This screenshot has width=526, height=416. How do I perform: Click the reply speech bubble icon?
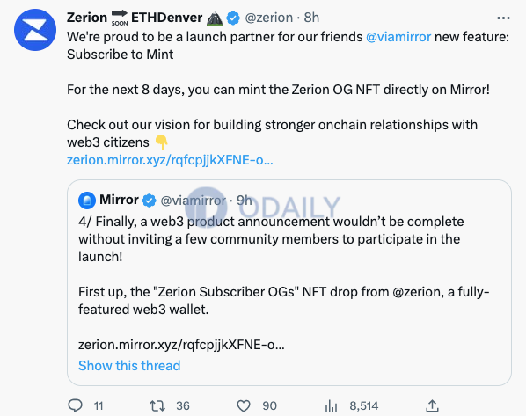coord(75,405)
